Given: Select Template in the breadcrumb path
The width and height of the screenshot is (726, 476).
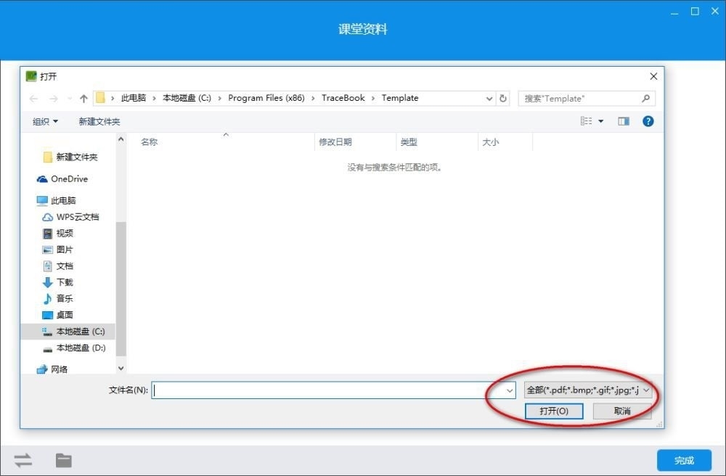Looking at the screenshot, I should [x=400, y=98].
